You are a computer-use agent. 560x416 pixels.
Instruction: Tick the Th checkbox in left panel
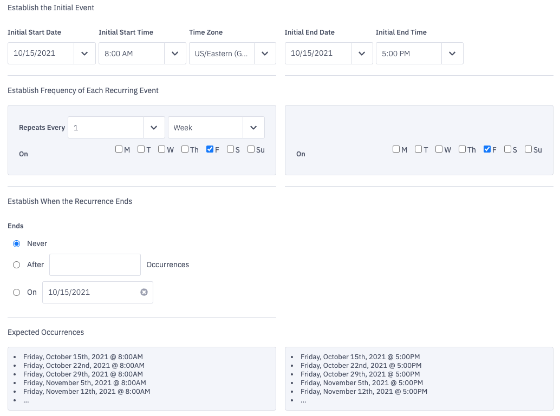[185, 149]
